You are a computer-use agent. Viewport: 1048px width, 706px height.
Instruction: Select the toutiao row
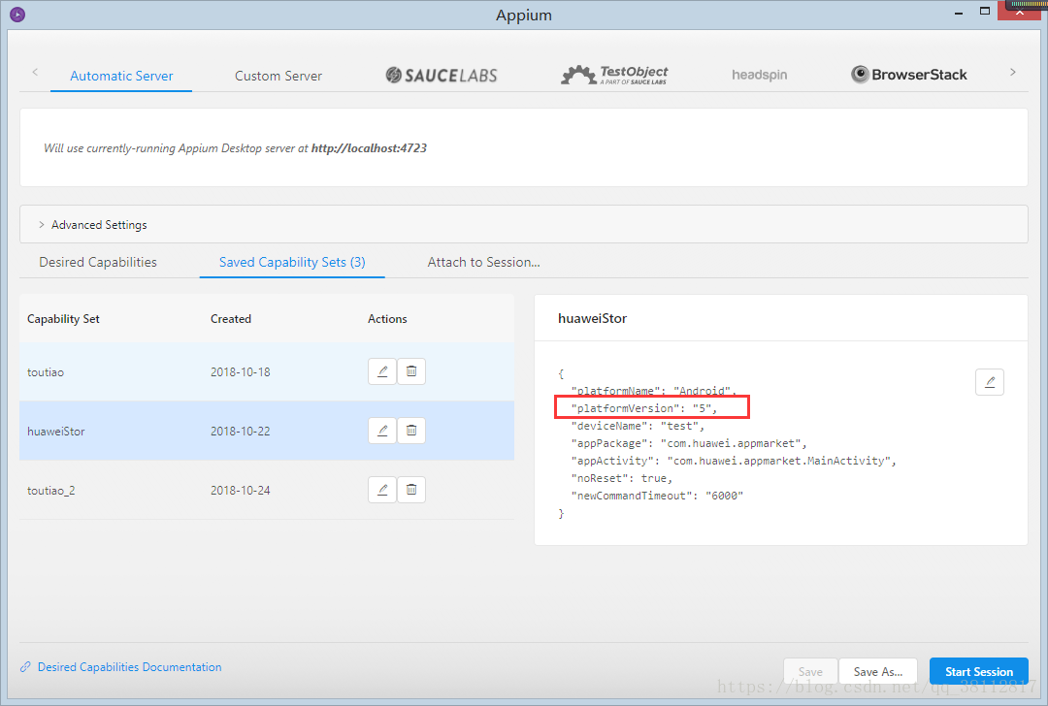coord(267,371)
